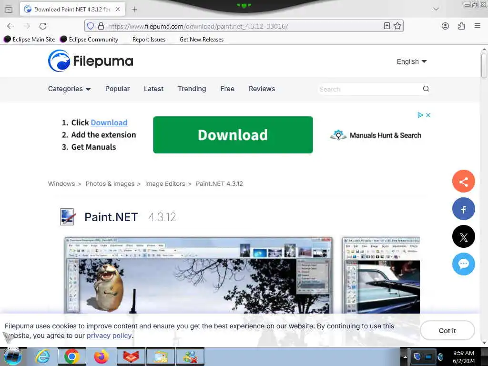The width and height of the screenshot is (488, 366).
Task: Open Image Editors breadcrumb
Action: point(165,183)
